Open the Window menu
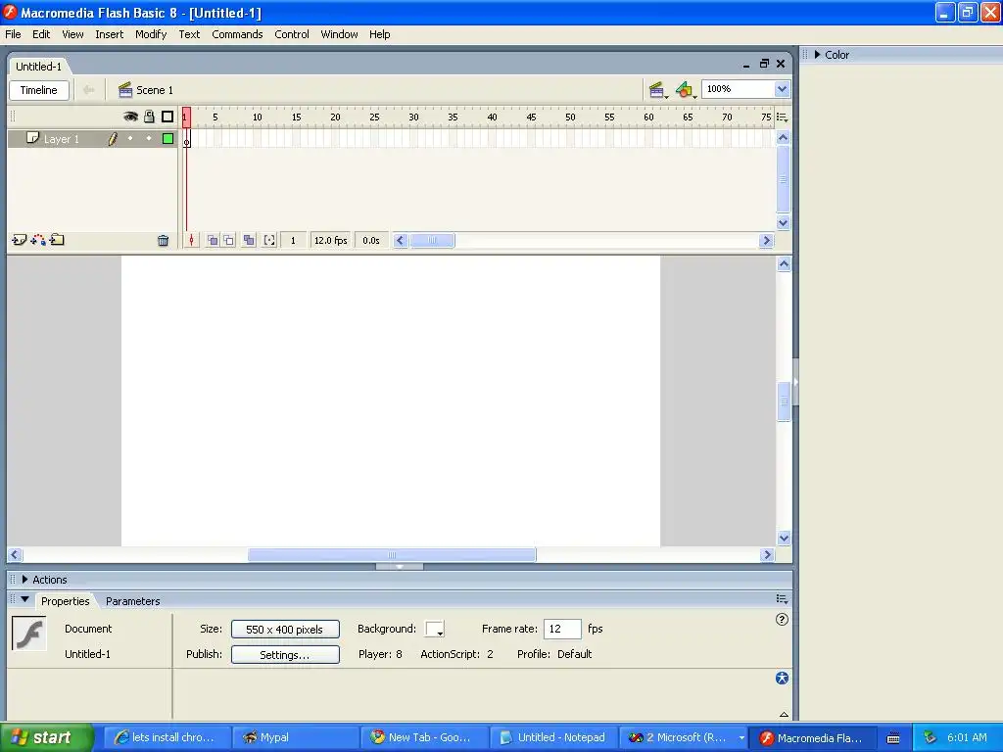This screenshot has width=1003, height=752. point(339,34)
